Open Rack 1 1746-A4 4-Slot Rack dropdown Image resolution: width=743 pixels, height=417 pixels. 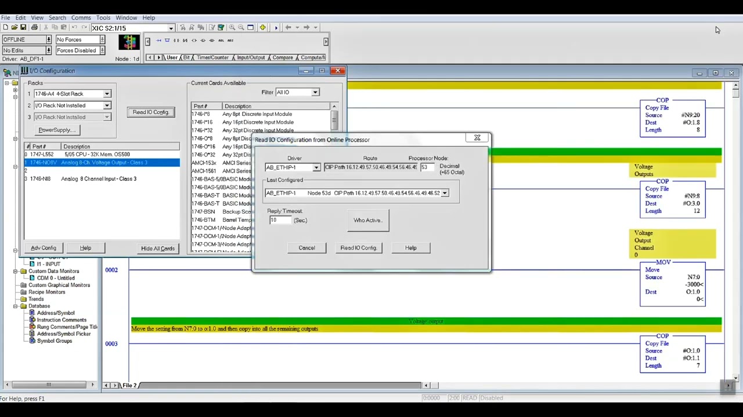107,94
